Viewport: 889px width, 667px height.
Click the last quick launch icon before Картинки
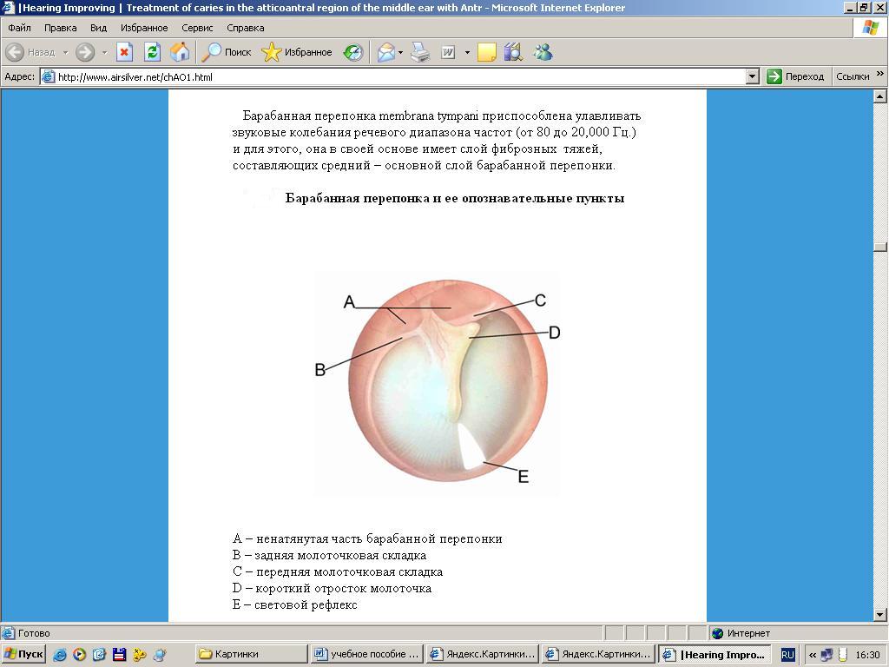[x=160, y=655]
